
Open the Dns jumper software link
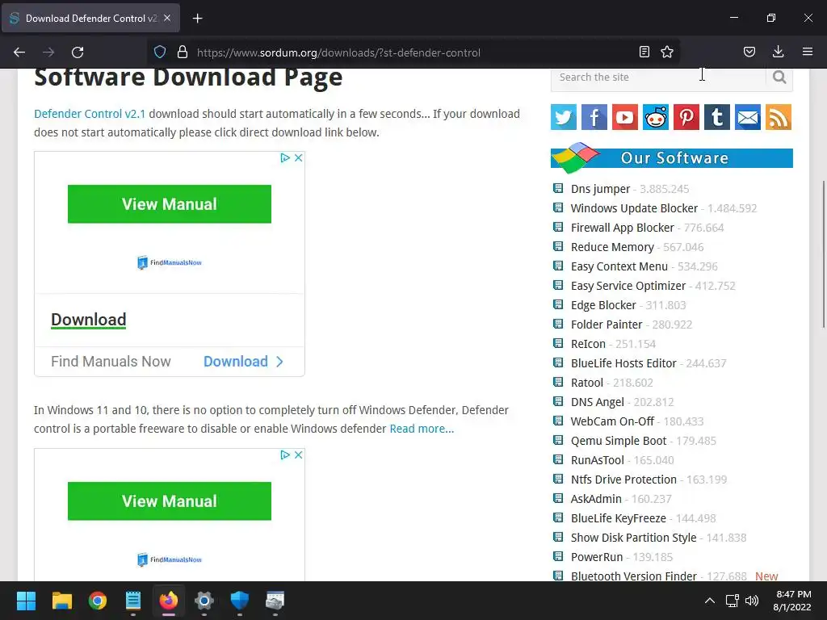click(600, 189)
